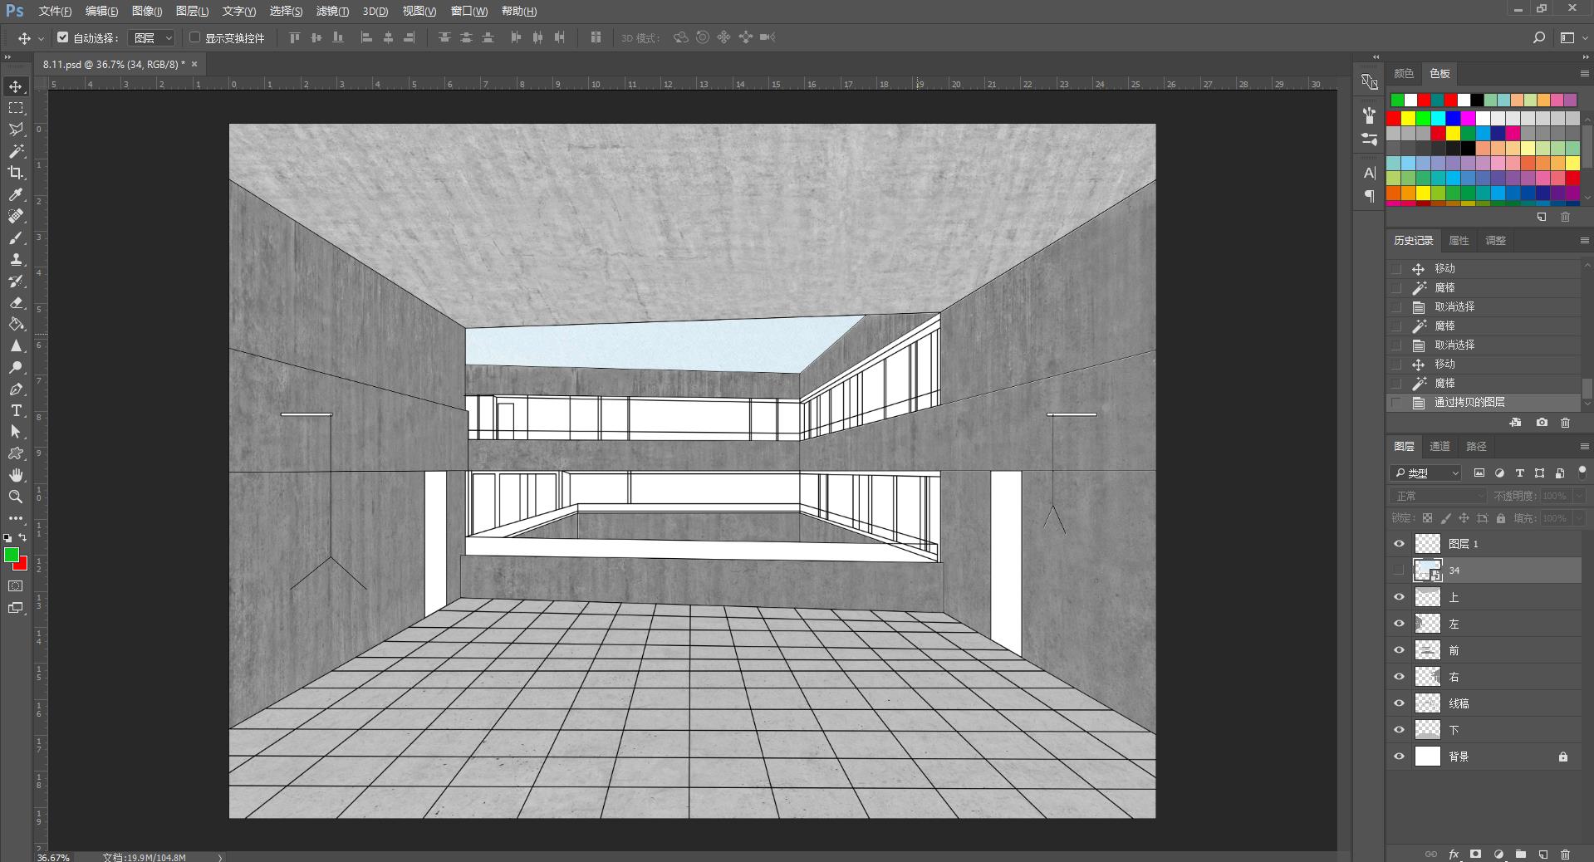Open the blend mode 正常 dropdown
Screen dimensions: 1594x862
(1439, 496)
